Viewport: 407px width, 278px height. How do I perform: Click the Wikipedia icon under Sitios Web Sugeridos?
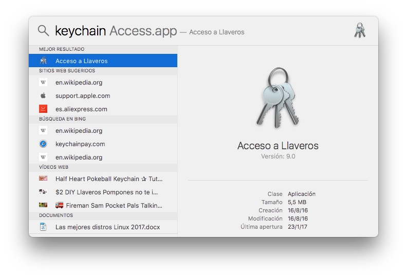43,83
